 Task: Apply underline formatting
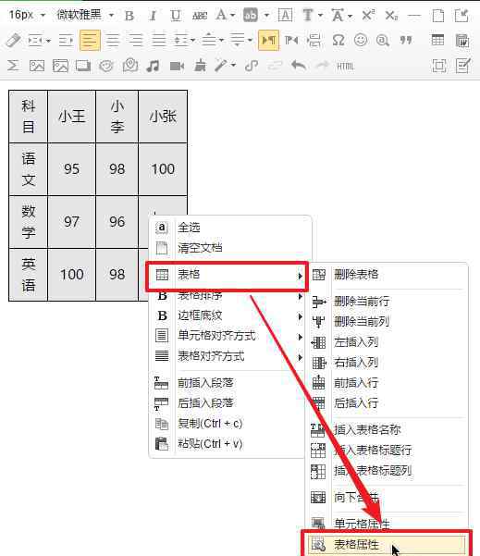[176, 16]
